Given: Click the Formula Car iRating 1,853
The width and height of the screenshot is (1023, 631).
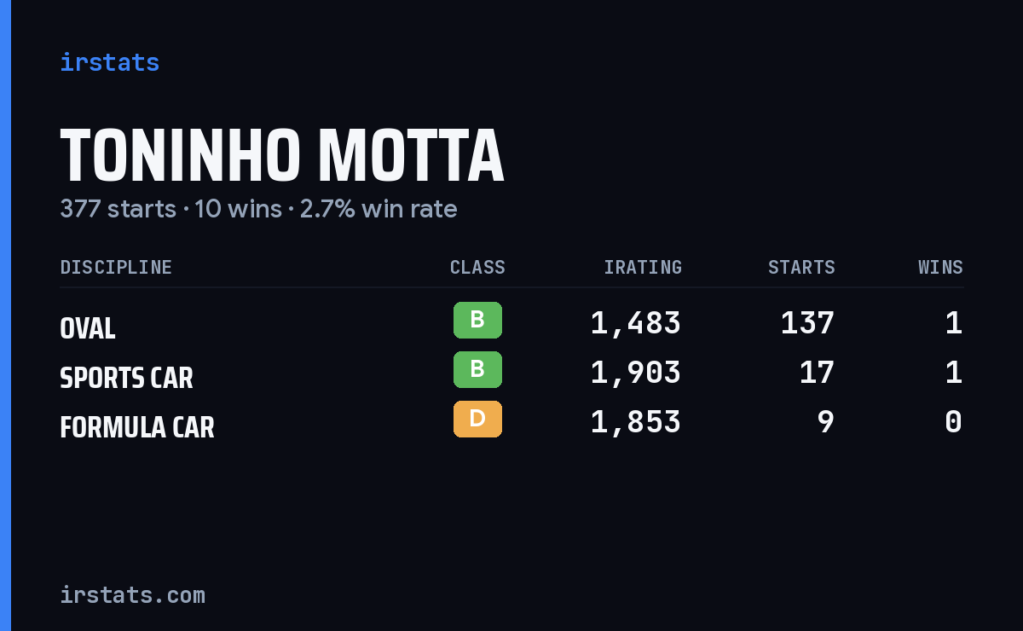Looking at the screenshot, I should (x=636, y=422).
